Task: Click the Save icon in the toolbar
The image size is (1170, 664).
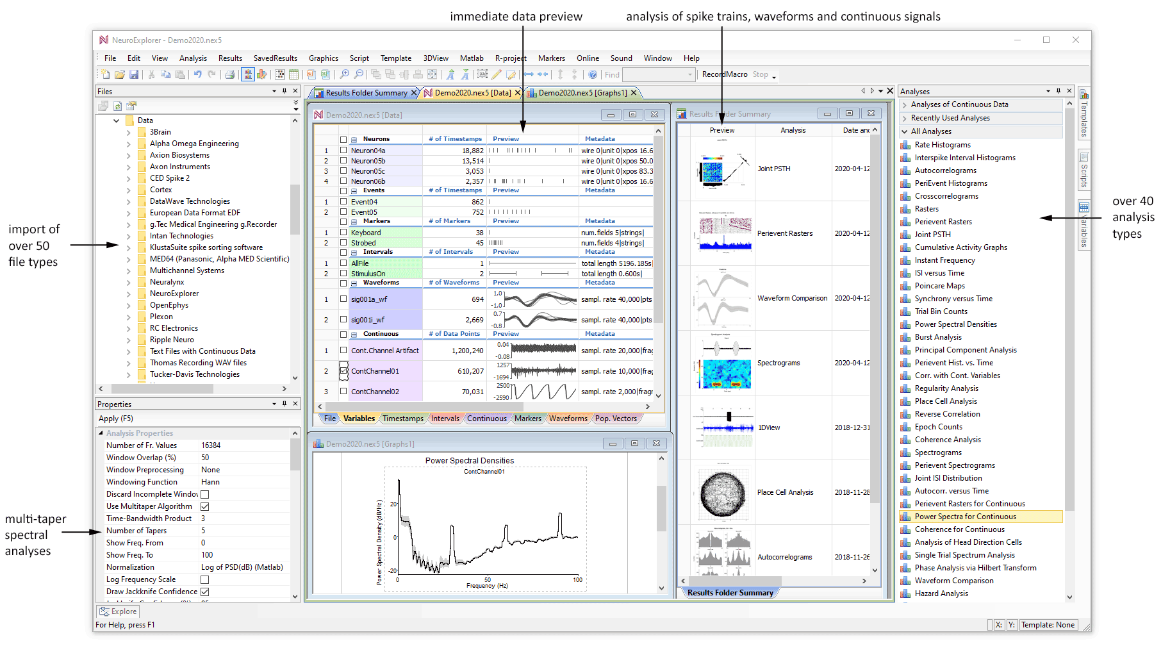Action: [x=135, y=75]
